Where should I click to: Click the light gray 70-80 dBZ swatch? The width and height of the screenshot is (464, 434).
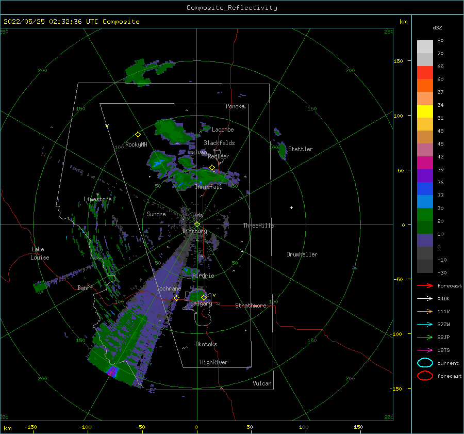point(425,47)
